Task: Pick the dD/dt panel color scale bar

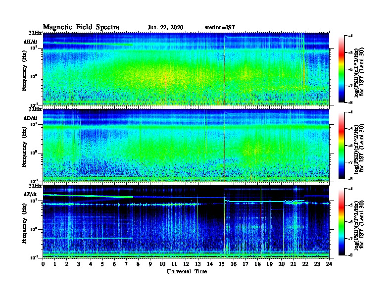Action: [x=342, y=145]
